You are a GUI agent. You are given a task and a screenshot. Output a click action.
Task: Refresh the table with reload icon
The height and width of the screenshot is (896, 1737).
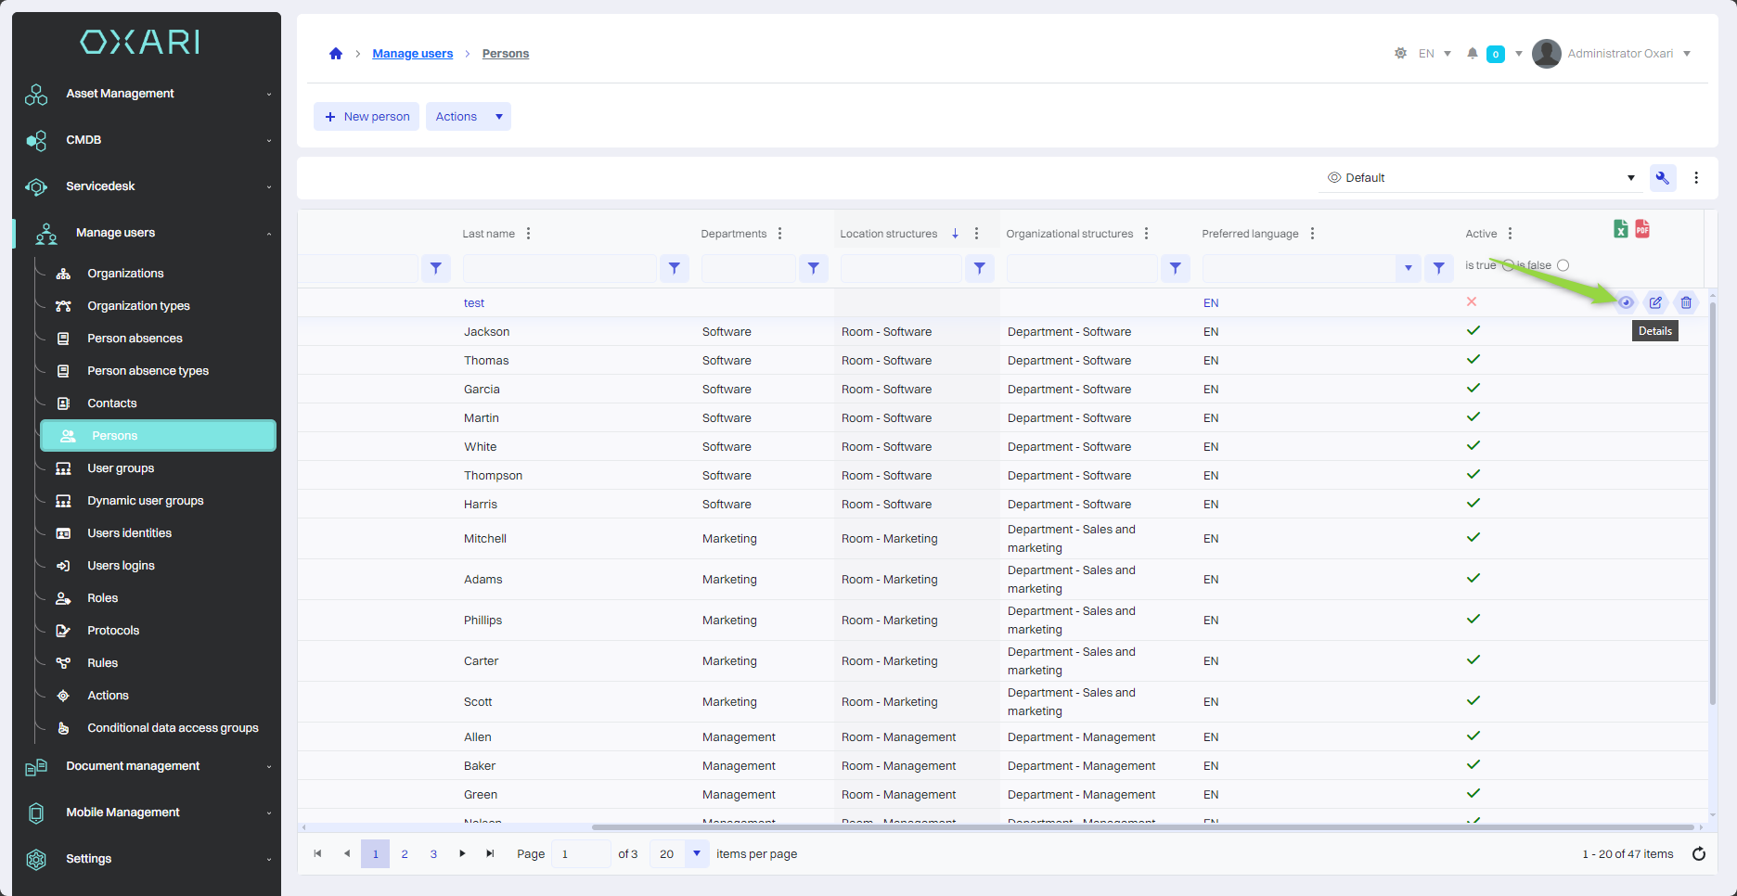[1698, 854]
